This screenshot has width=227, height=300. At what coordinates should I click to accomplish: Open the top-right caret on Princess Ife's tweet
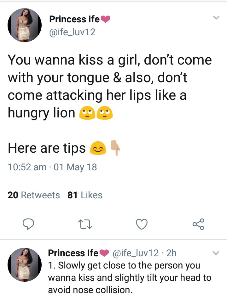pos(216,18)
